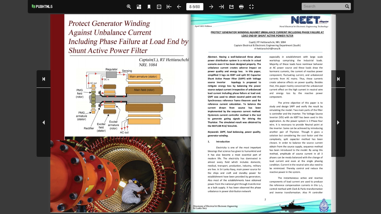Click the ship silhouette in footer

(293, 205)
